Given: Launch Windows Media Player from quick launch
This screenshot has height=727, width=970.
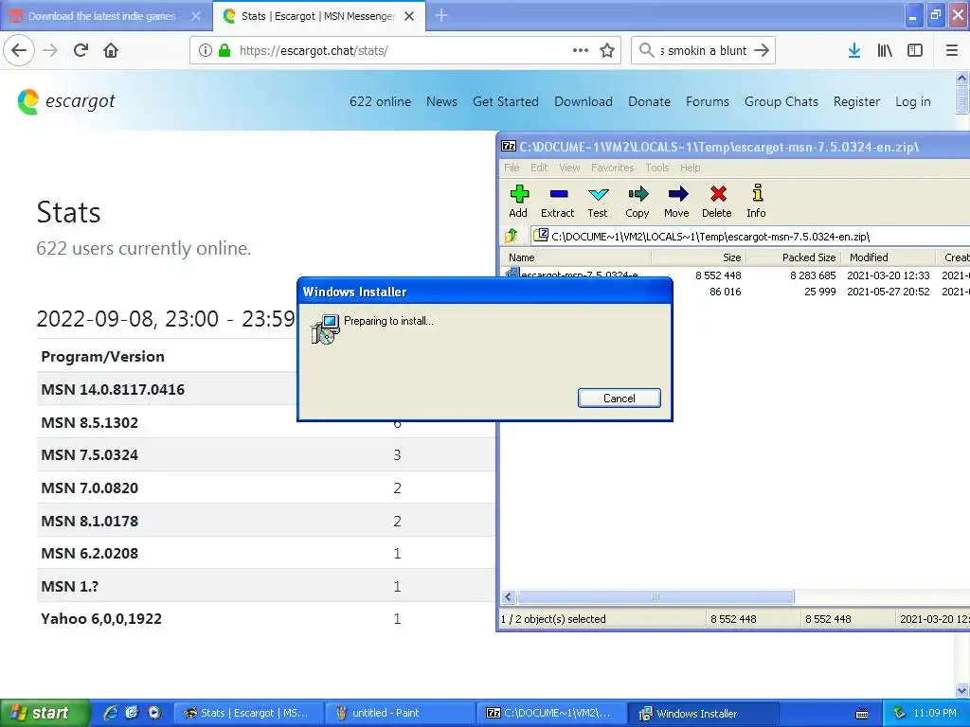Looking at the screenshot, I should [154, 713].
